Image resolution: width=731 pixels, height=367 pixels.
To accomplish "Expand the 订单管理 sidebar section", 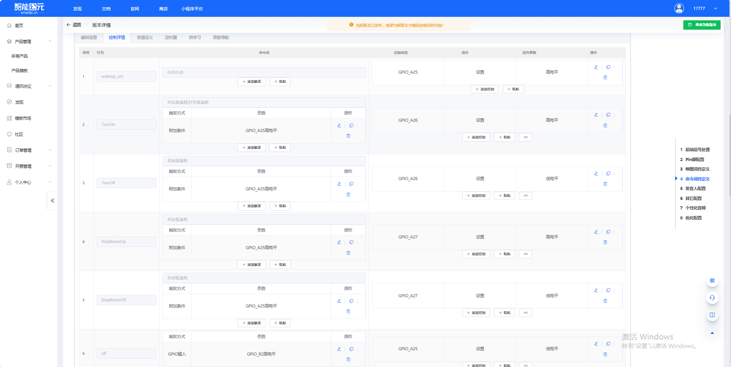I will (x=29, y=150).
